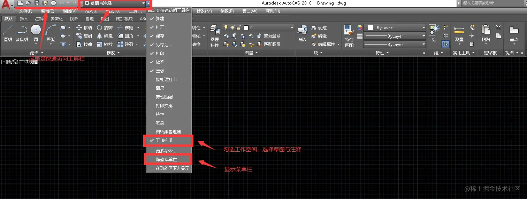Click the quick access toolbar customize arrow
527x199 pixels.
click(149, 3)
